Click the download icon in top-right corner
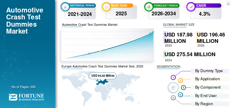 click(x=228, y=3)
